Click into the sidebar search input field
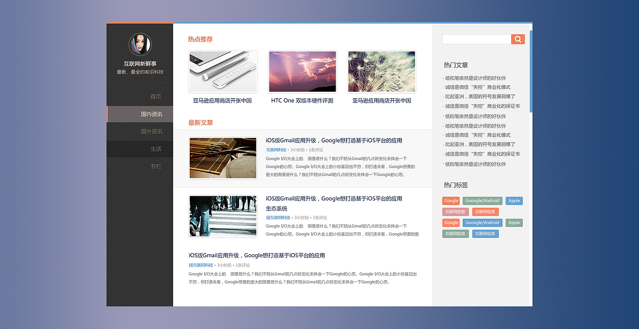This screenshot has width=639, height=329. (x=477, y=39)
